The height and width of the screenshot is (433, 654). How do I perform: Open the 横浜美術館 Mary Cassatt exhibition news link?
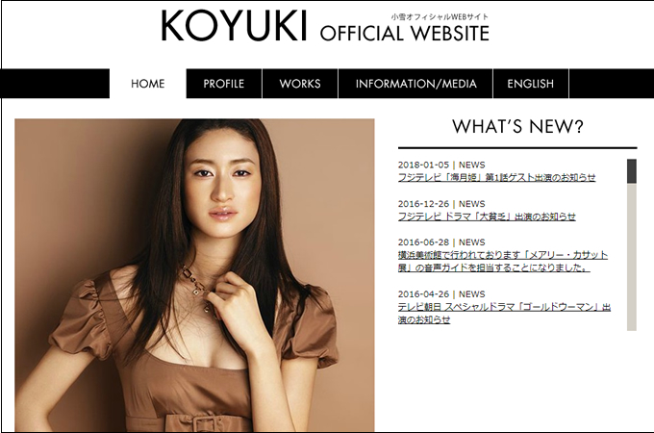pos(503,261)
